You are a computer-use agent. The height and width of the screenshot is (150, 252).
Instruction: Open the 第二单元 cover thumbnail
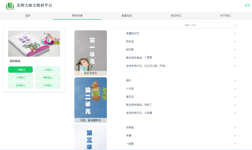pos(91,100)
